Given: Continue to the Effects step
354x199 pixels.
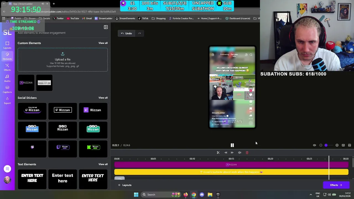Looking at the screenshot, I should coord(336,185).
